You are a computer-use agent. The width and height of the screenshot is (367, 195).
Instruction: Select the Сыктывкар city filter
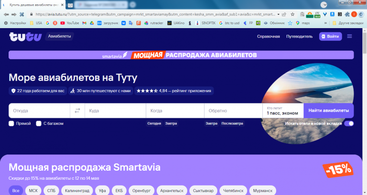point(203,191)
